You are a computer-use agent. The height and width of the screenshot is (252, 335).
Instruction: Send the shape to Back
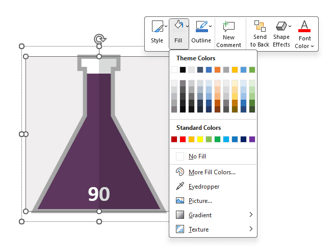point(260,34)
